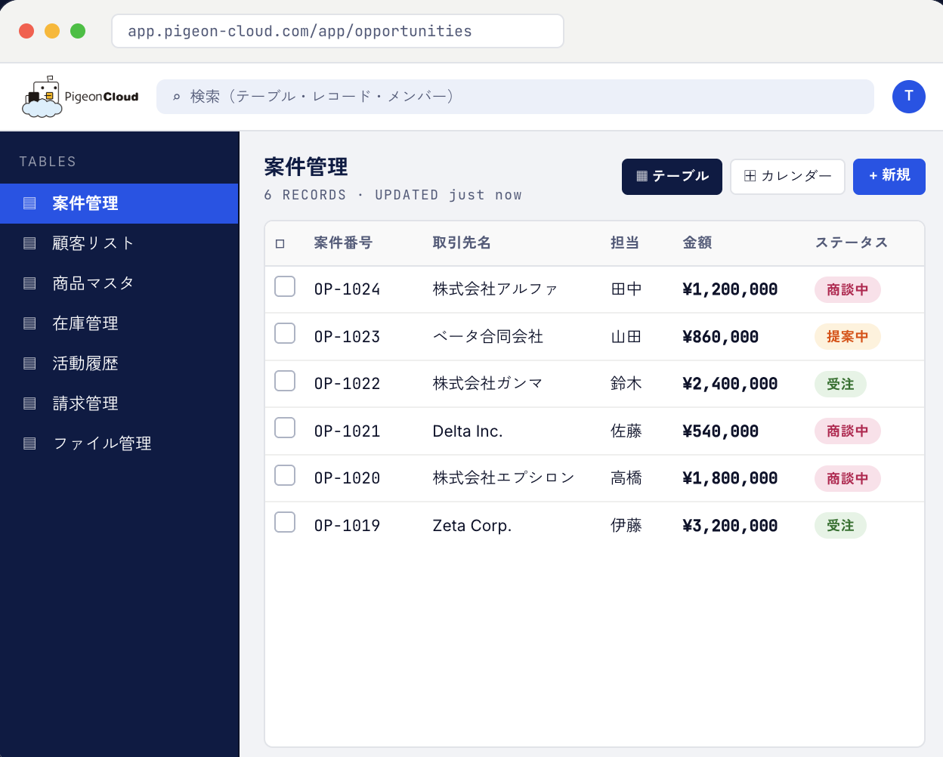Open the user avatar T icon
The width and height of the screenshot is (943, 757).
click(908, 97)
